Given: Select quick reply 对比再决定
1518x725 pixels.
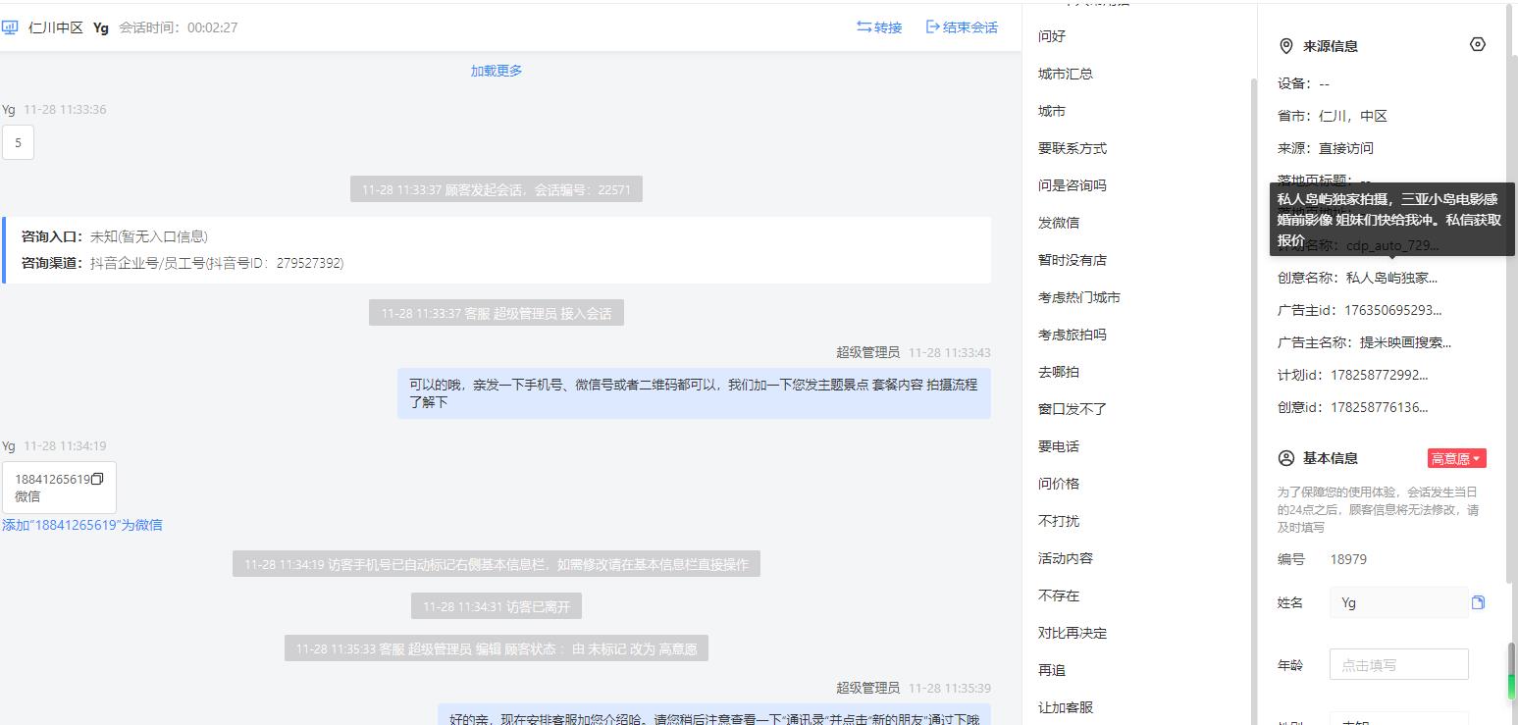Looking at the screenshot, I should pos(1073,633).
